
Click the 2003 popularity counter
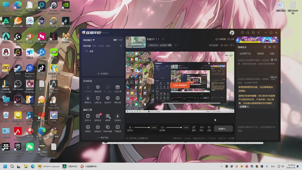point(224,45)
